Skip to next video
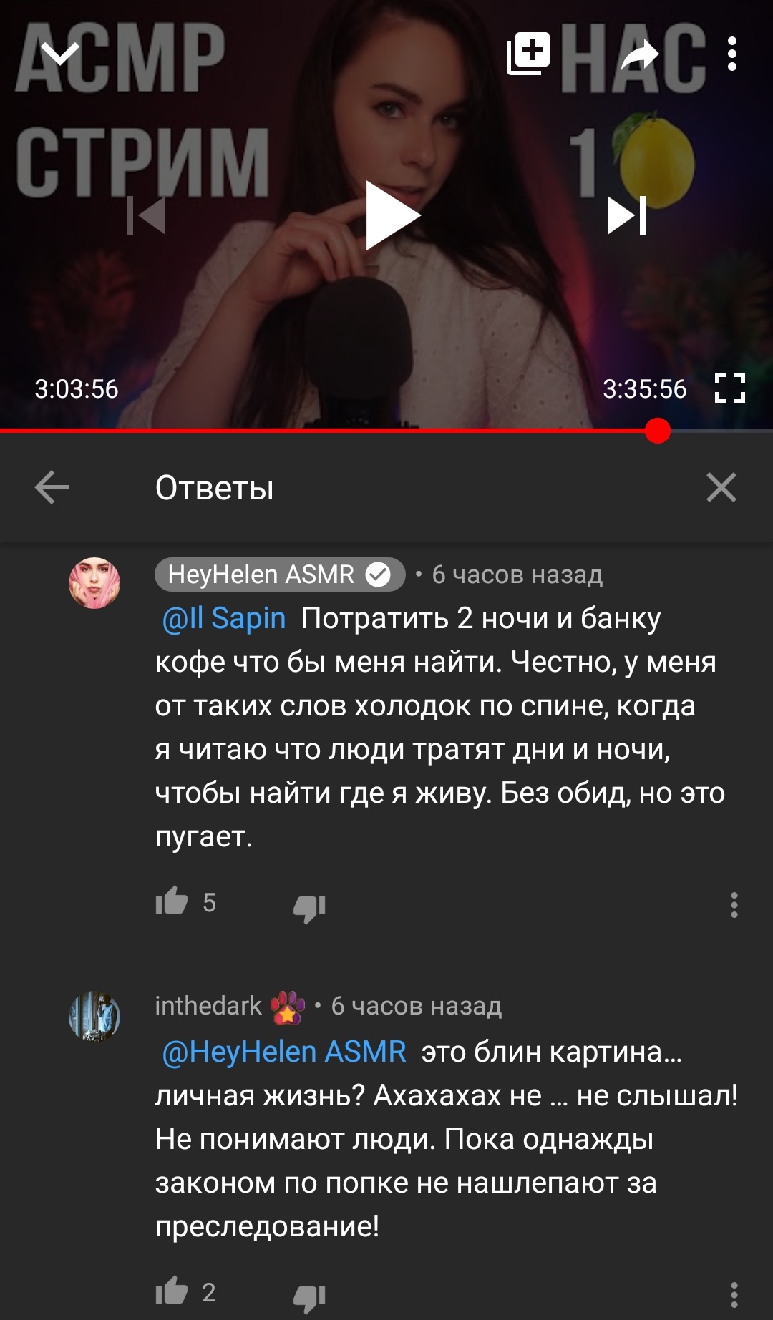773x1320 pixels. point(627,215)
